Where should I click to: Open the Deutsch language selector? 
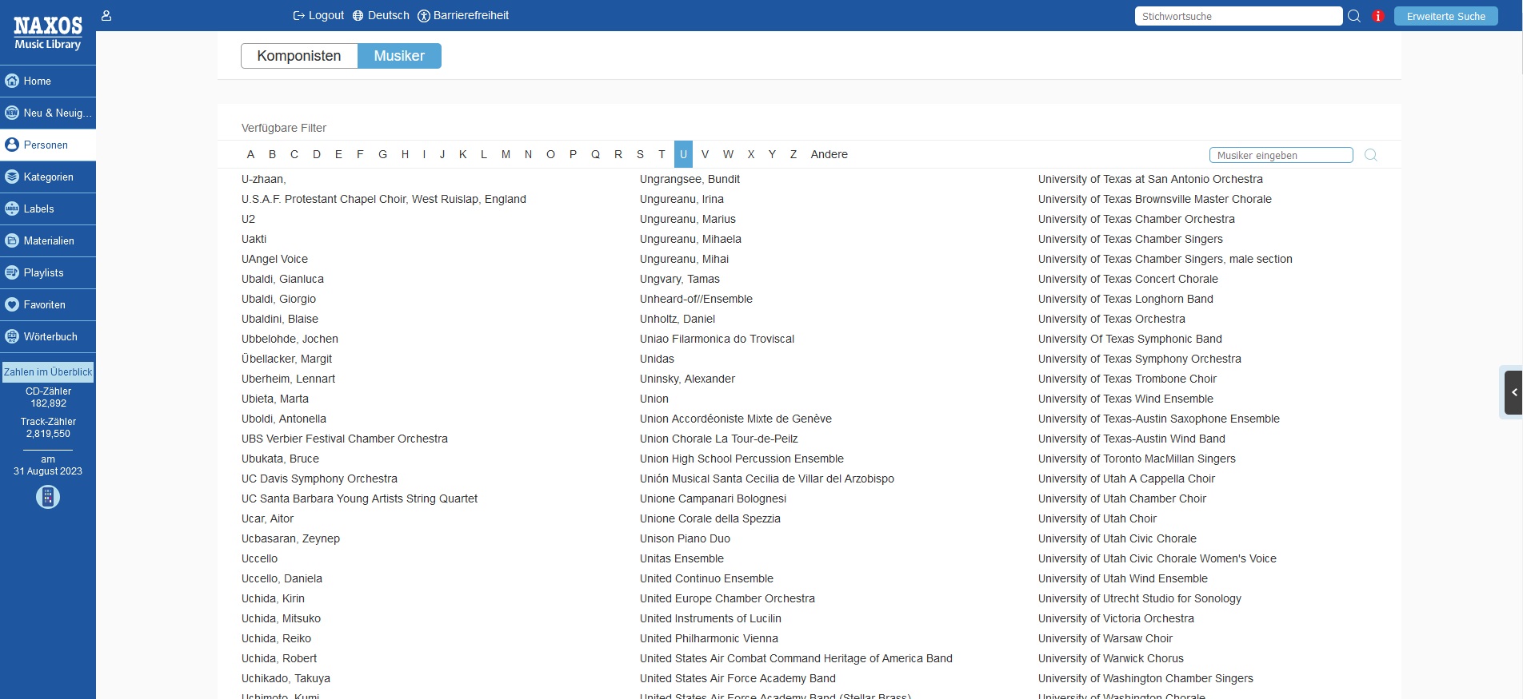pos(381,15)
